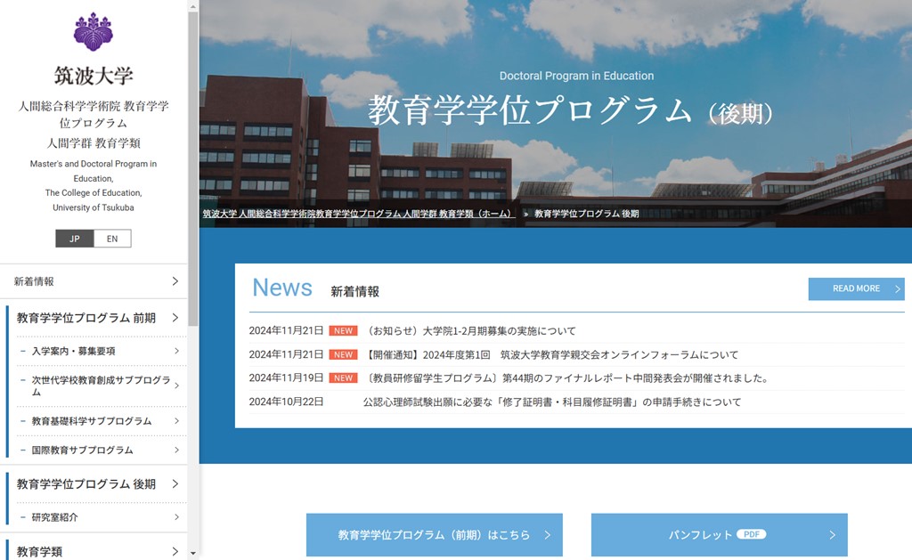Open 教育学学位プログラム 前期 sidebar section
Image resolution: width=912 pixels, height=560 pixels.
coord(94,318)
